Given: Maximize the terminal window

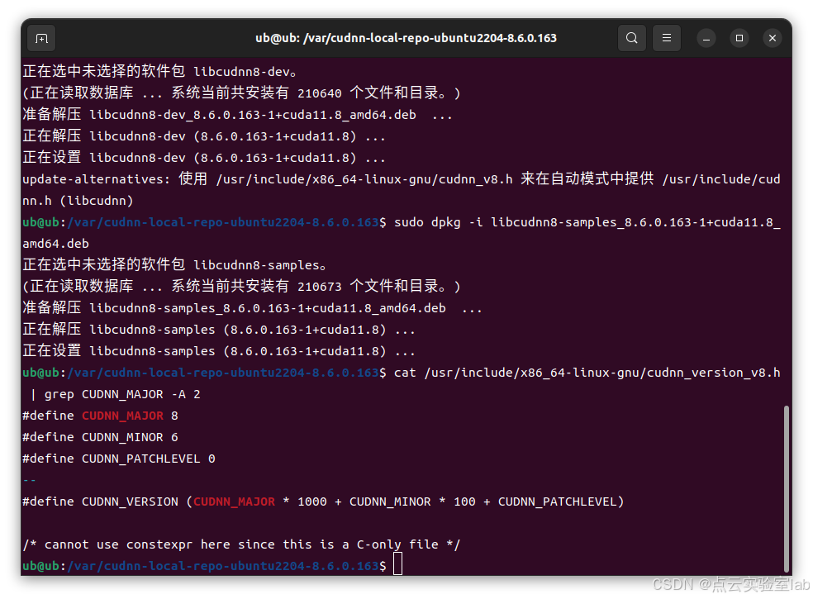Looking at the screenshot, I should [739, 38].
